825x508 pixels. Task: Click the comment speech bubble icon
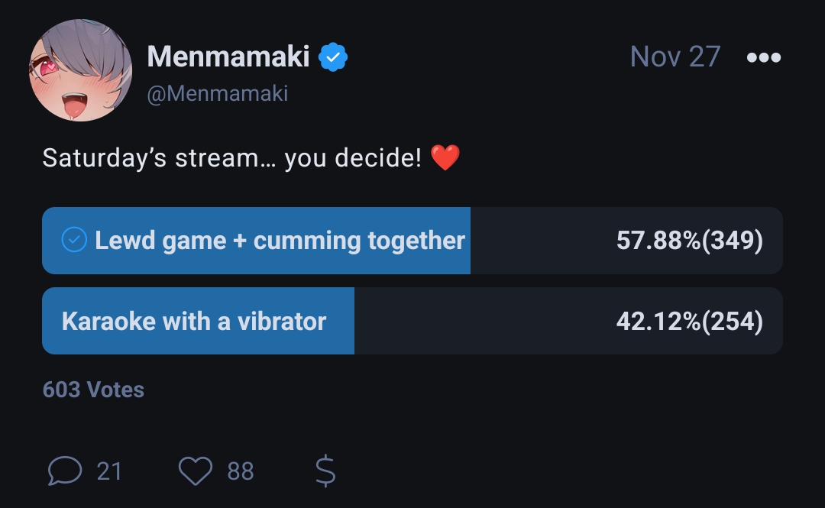65,470
